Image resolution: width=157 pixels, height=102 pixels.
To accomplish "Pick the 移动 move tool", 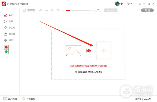I will [9, 40].
